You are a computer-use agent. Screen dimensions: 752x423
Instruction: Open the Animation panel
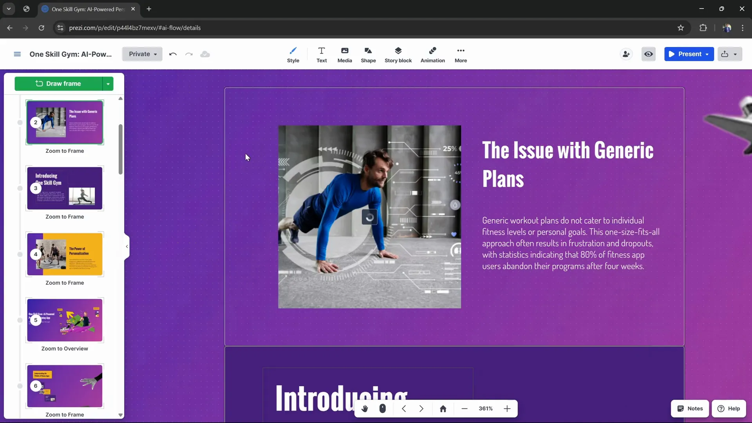(432, 54)
